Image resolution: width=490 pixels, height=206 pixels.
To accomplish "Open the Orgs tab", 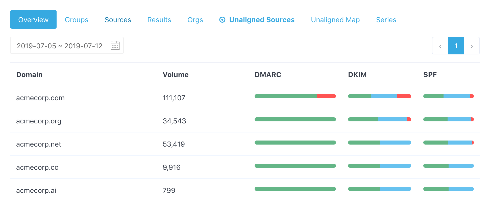I will [x=195, y=20].
